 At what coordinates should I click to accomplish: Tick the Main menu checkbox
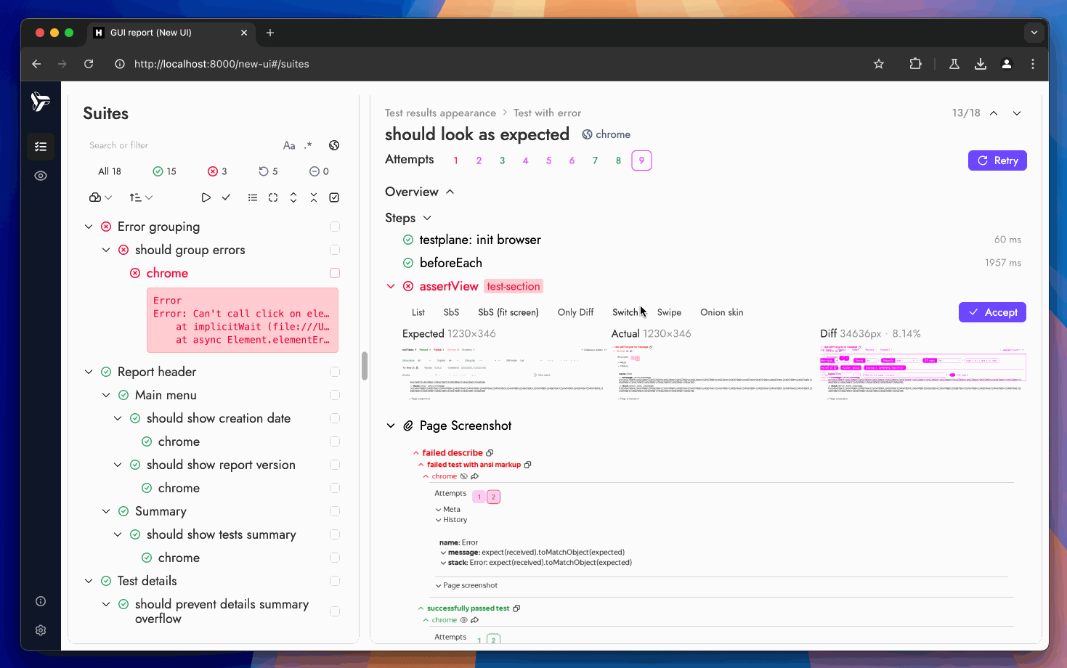click(x=335, y=395)
